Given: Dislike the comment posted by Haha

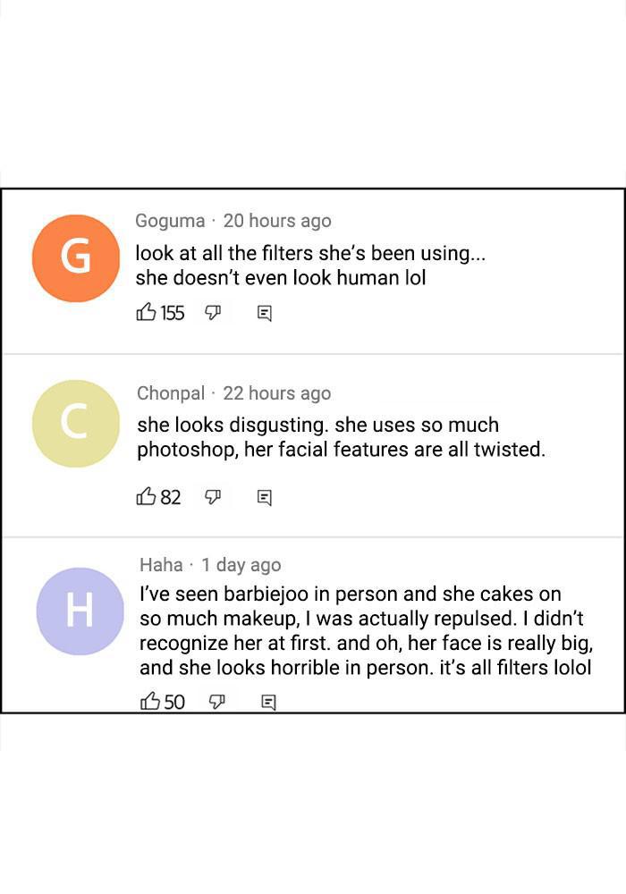Looking at the screenshot, I should point(216,702).
